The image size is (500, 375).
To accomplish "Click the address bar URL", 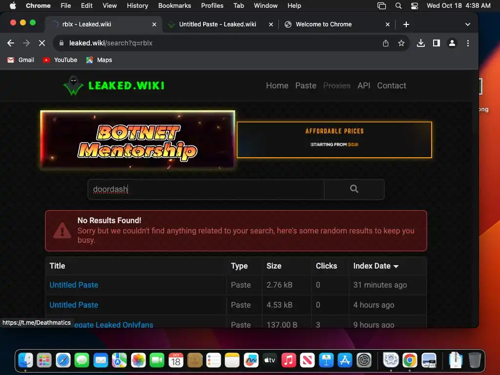I will point(111,43).
